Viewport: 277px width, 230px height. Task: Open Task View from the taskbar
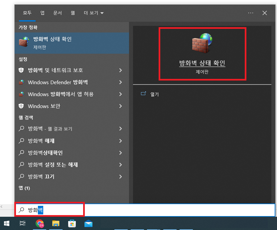click(23, 223)
